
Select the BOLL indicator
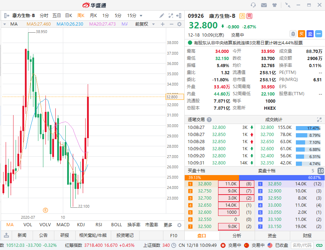click(x=117, y=225)
